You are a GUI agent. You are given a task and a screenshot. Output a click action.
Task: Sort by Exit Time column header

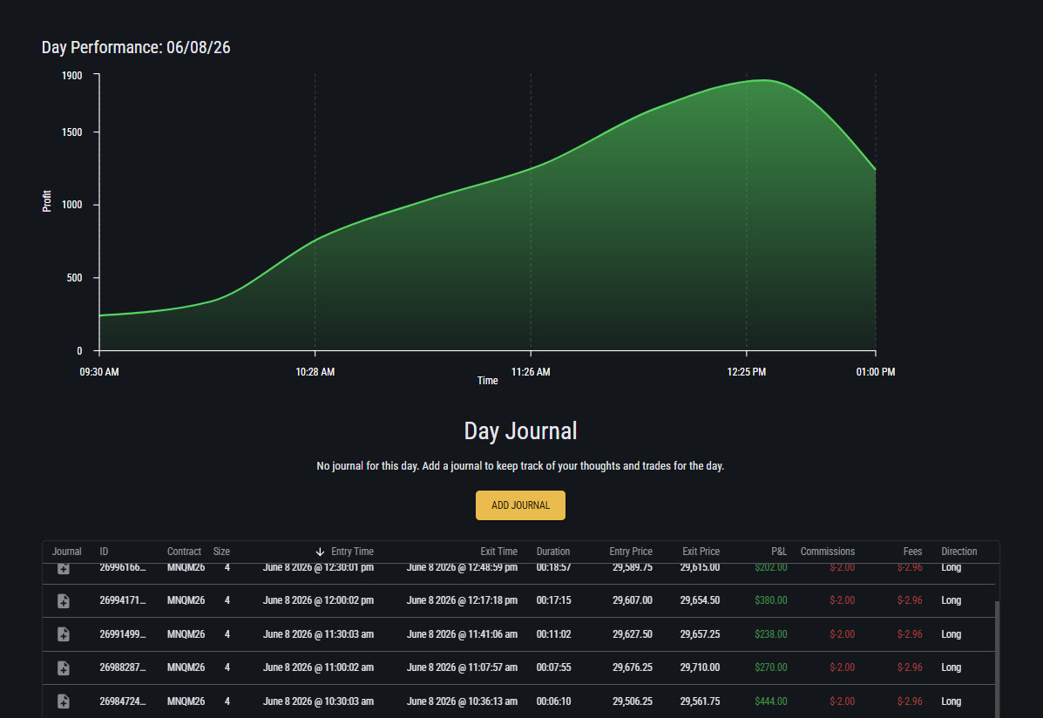coord(499,552)
